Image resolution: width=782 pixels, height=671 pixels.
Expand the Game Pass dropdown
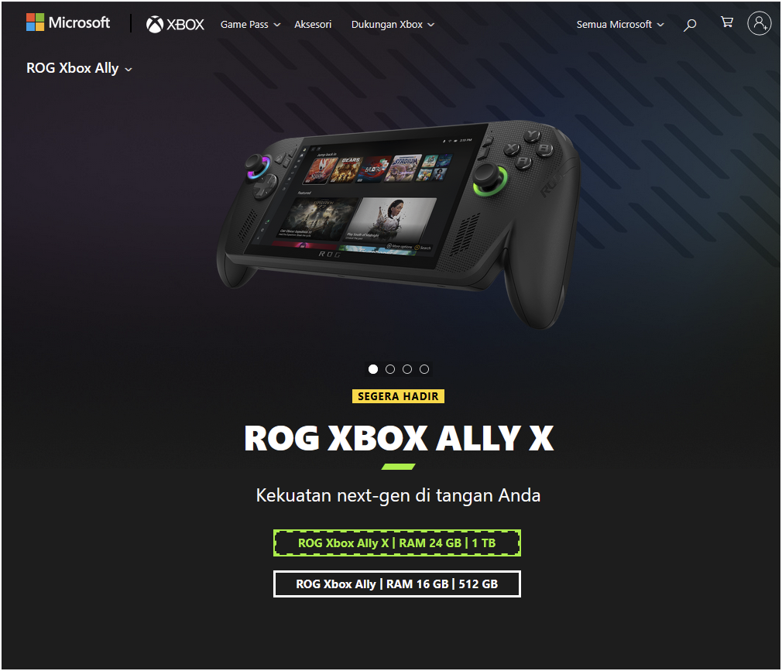tap(250, 25)
